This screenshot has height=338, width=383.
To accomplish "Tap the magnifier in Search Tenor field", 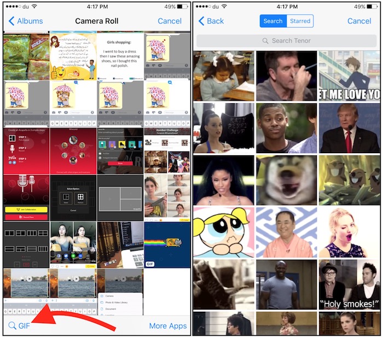I will tap(265, 41).
